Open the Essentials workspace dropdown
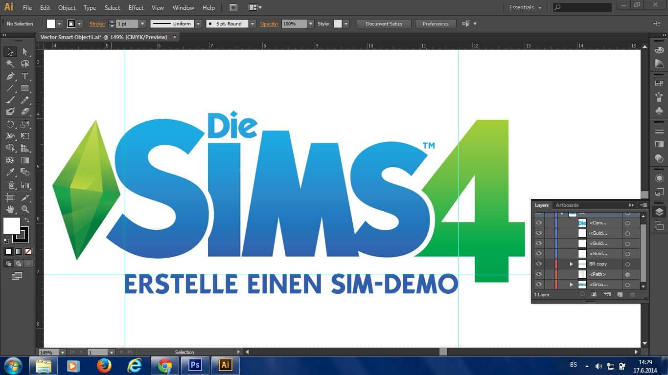This screenshot has height=375, width=668. pyautogui.click(x=526, y=7)
